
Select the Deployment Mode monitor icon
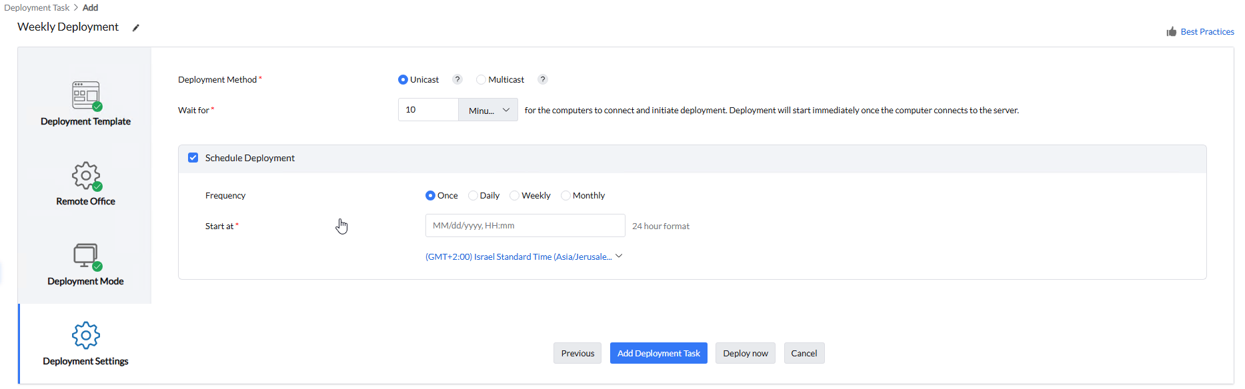click(85, 255)
